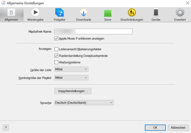The height and width of the screenshot is (133, 191).
Task: Open the Einschränkungen parental controls
Action: click(132, 15)
